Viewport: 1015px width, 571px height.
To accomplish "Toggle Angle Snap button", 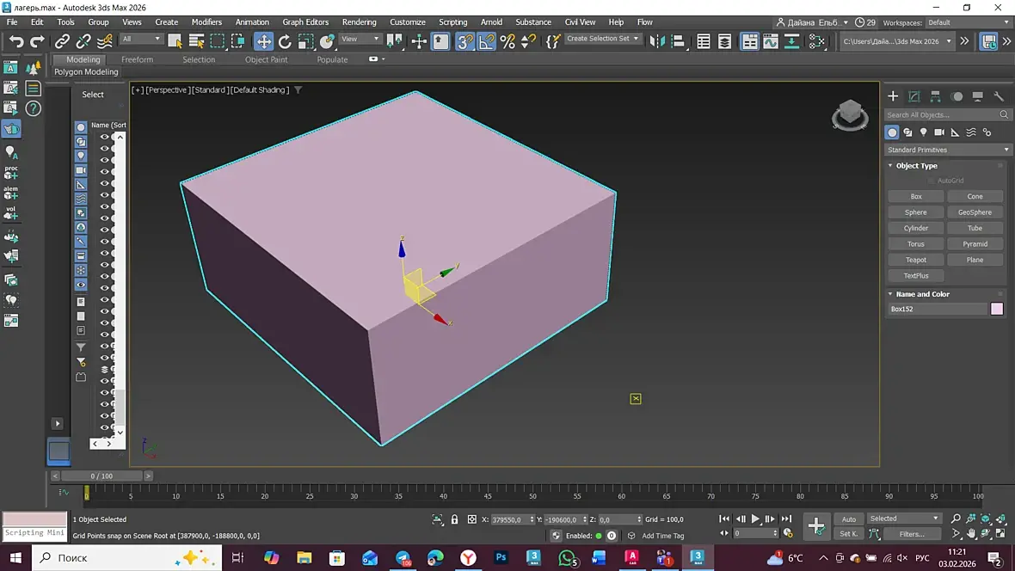I will pyautogui.click(x=486, y=41).
